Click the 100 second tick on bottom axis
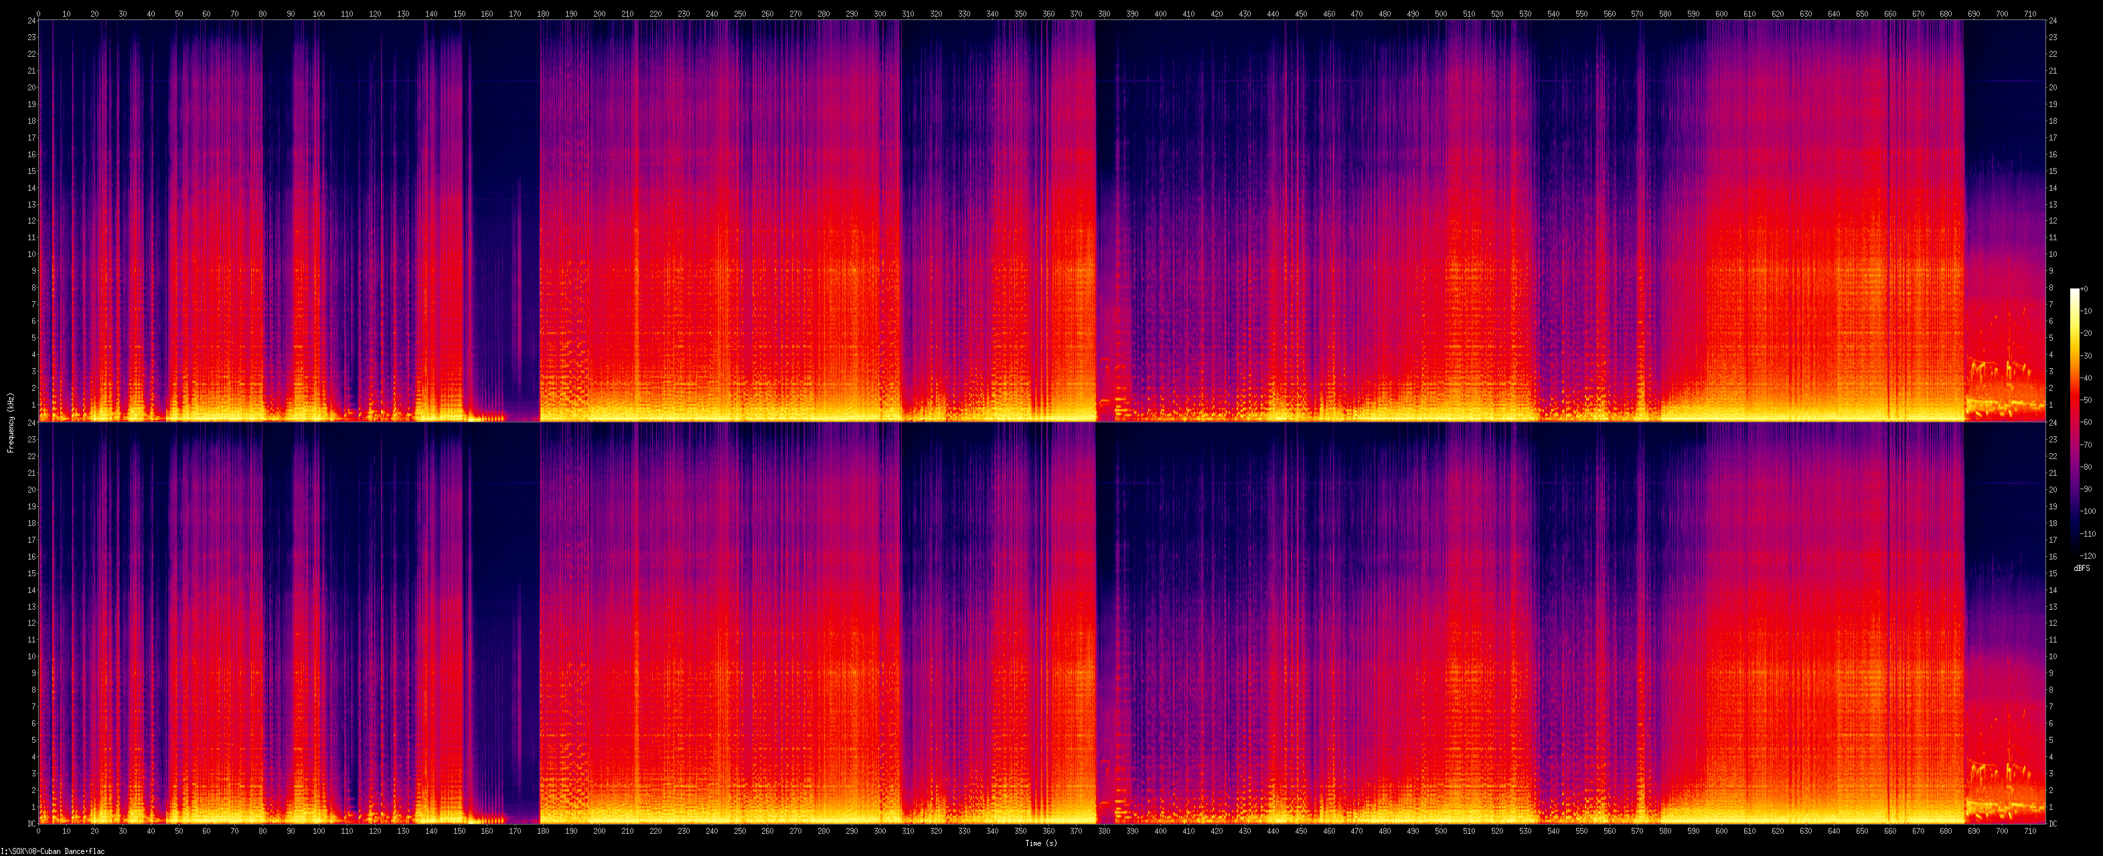The height and width of the screenshot is (856, 2103). click(x=319, y=831)
